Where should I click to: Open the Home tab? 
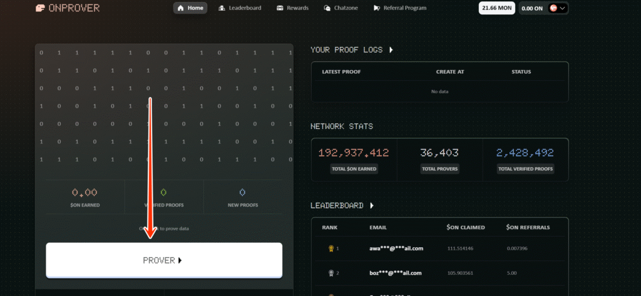click(x=190, y=8)
